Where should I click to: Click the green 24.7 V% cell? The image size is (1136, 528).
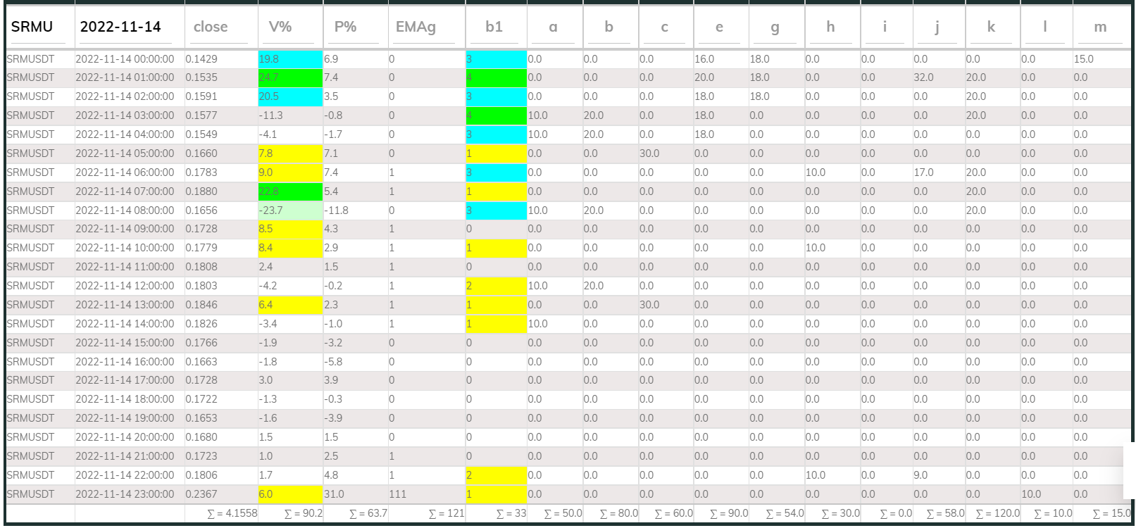[x=289, y=77]
